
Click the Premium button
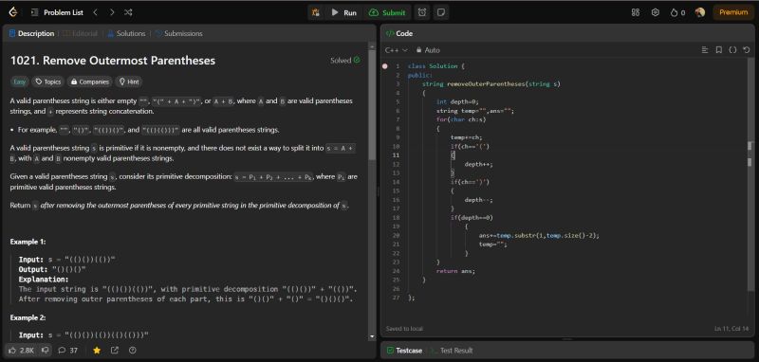[x=733, y=12]
